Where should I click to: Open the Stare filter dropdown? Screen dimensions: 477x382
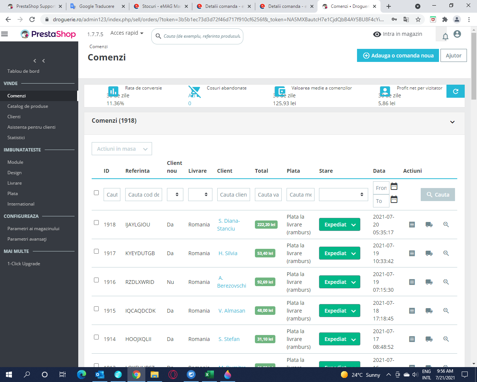tap(343, 194)
